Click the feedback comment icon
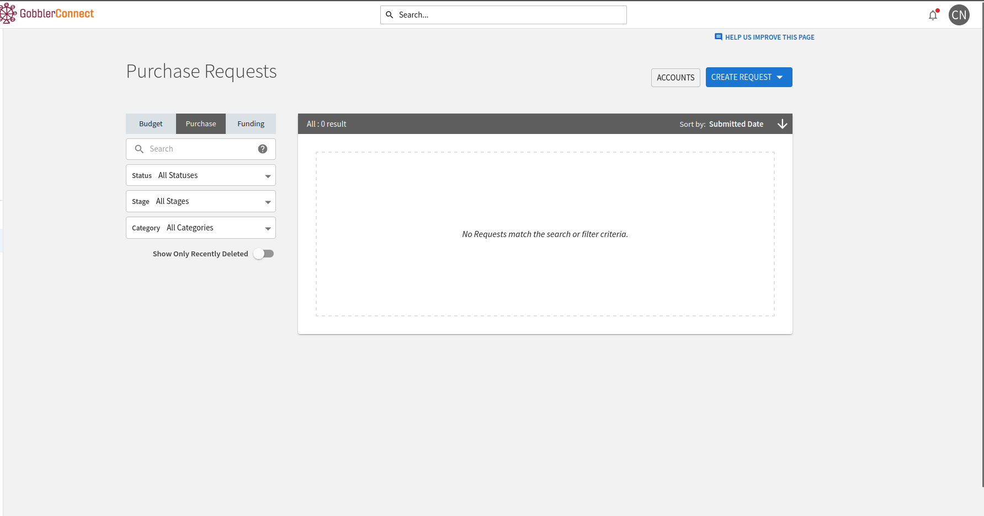The image size is (984, 516). (x=718, y=37)
